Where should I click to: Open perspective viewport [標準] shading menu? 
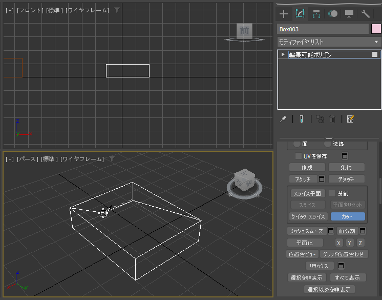coord(50,159)
